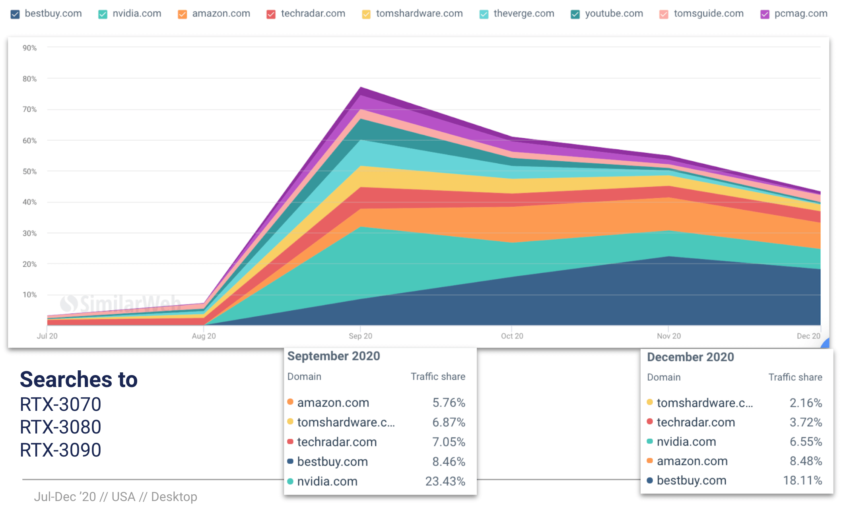
Task: Click the 90% y-axis label
Action: pos(29,48)
